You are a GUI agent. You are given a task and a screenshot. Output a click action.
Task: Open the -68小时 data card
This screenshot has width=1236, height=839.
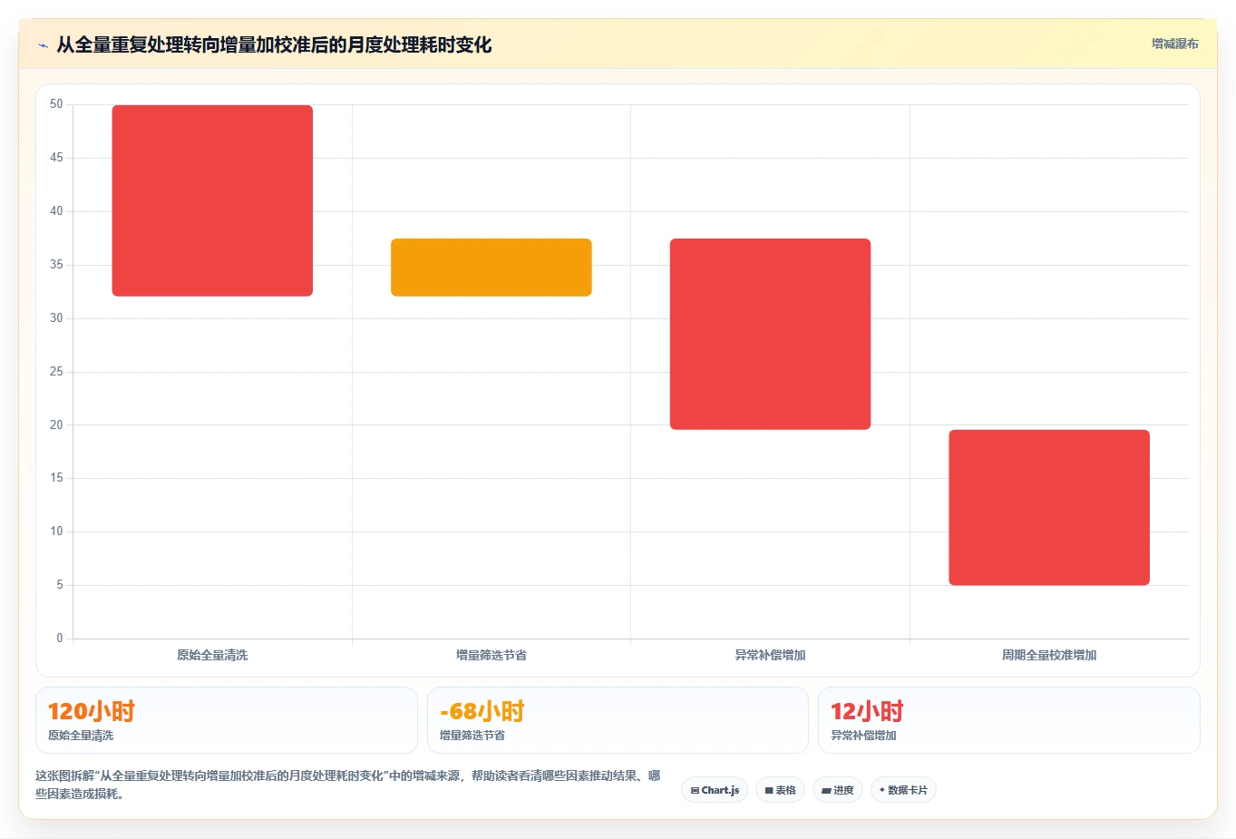(x=618, y=720)
